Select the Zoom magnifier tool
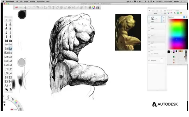This screenshot has height=117, width=189. [x=25, y=7]
